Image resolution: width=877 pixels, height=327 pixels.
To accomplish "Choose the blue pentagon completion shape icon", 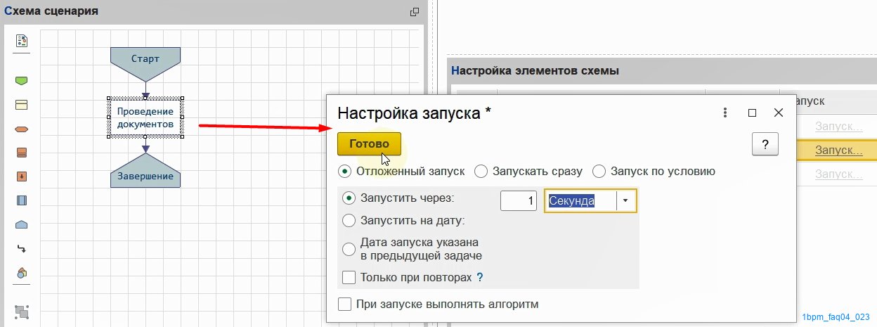I will click(21, 225).
